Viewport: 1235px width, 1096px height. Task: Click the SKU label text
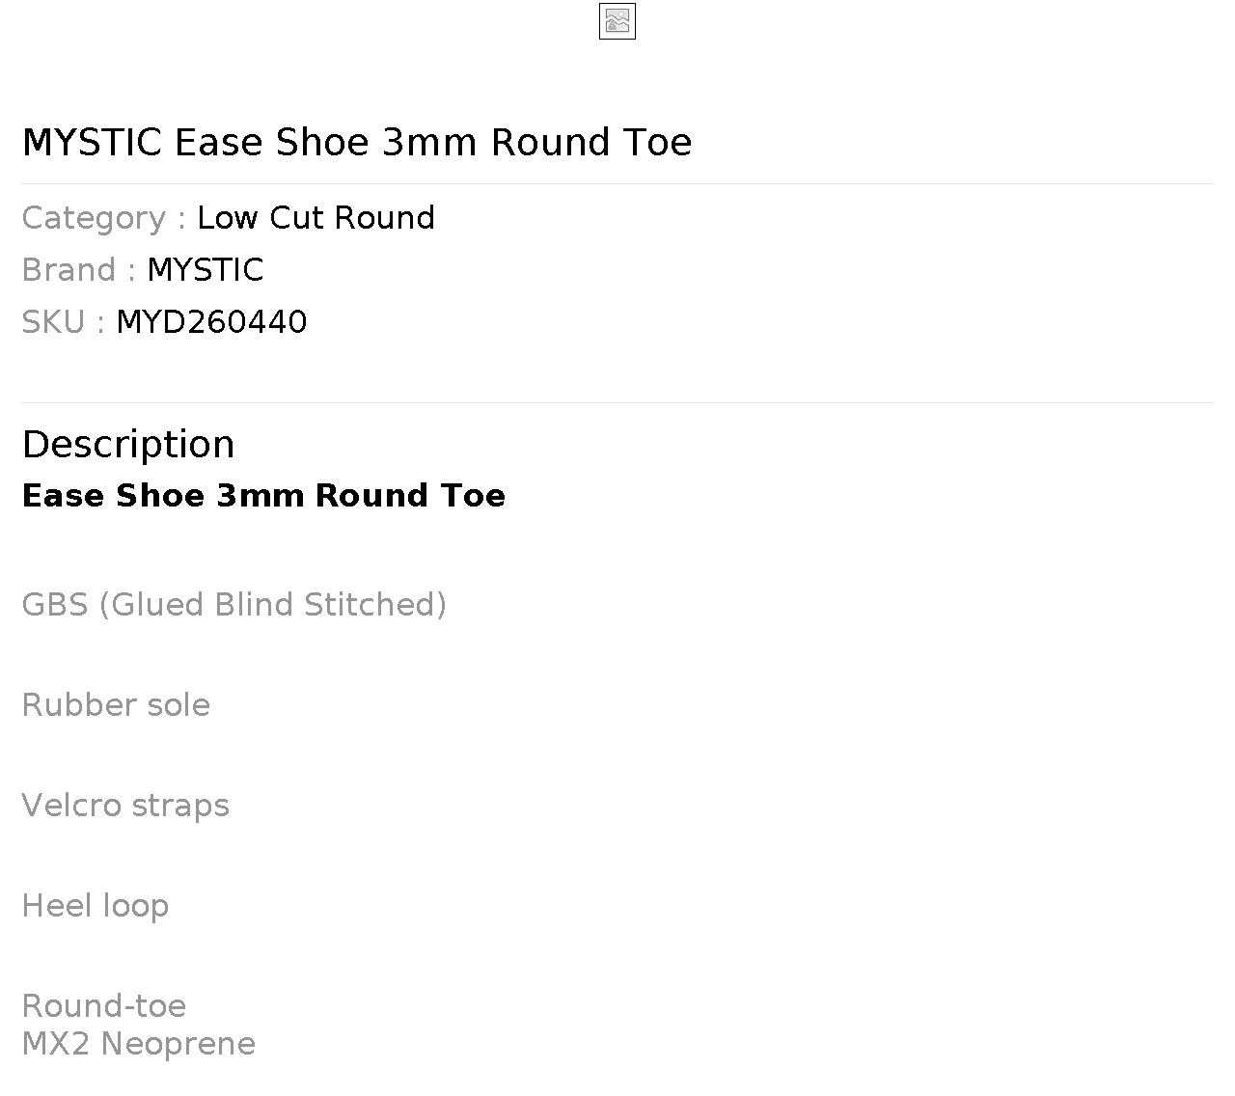point(53,322)
